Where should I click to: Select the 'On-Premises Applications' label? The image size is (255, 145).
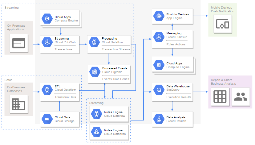coord(16,28)
